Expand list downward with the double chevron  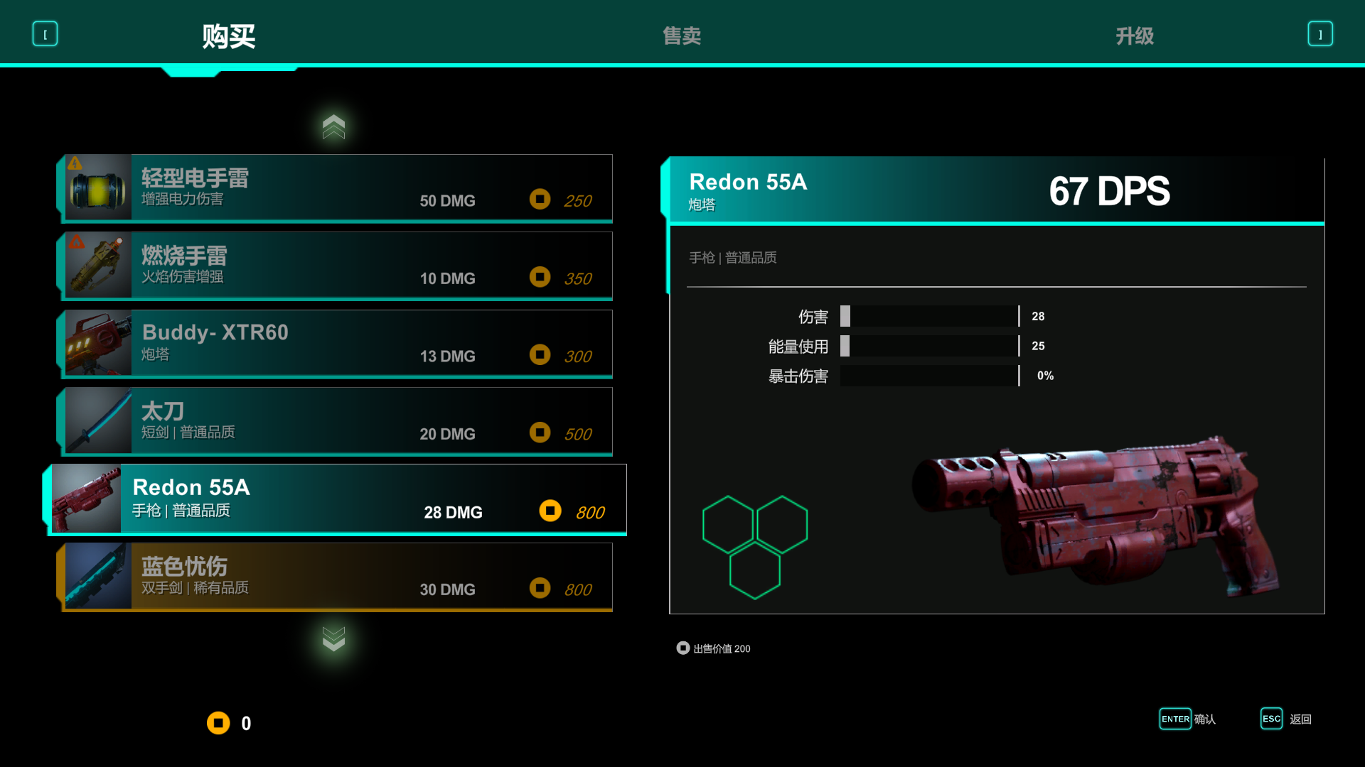[333, 638]
